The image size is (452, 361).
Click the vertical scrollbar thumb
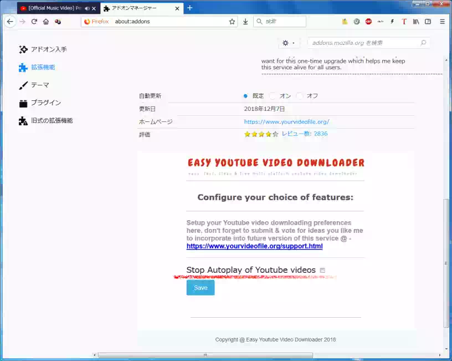[446, 263]
